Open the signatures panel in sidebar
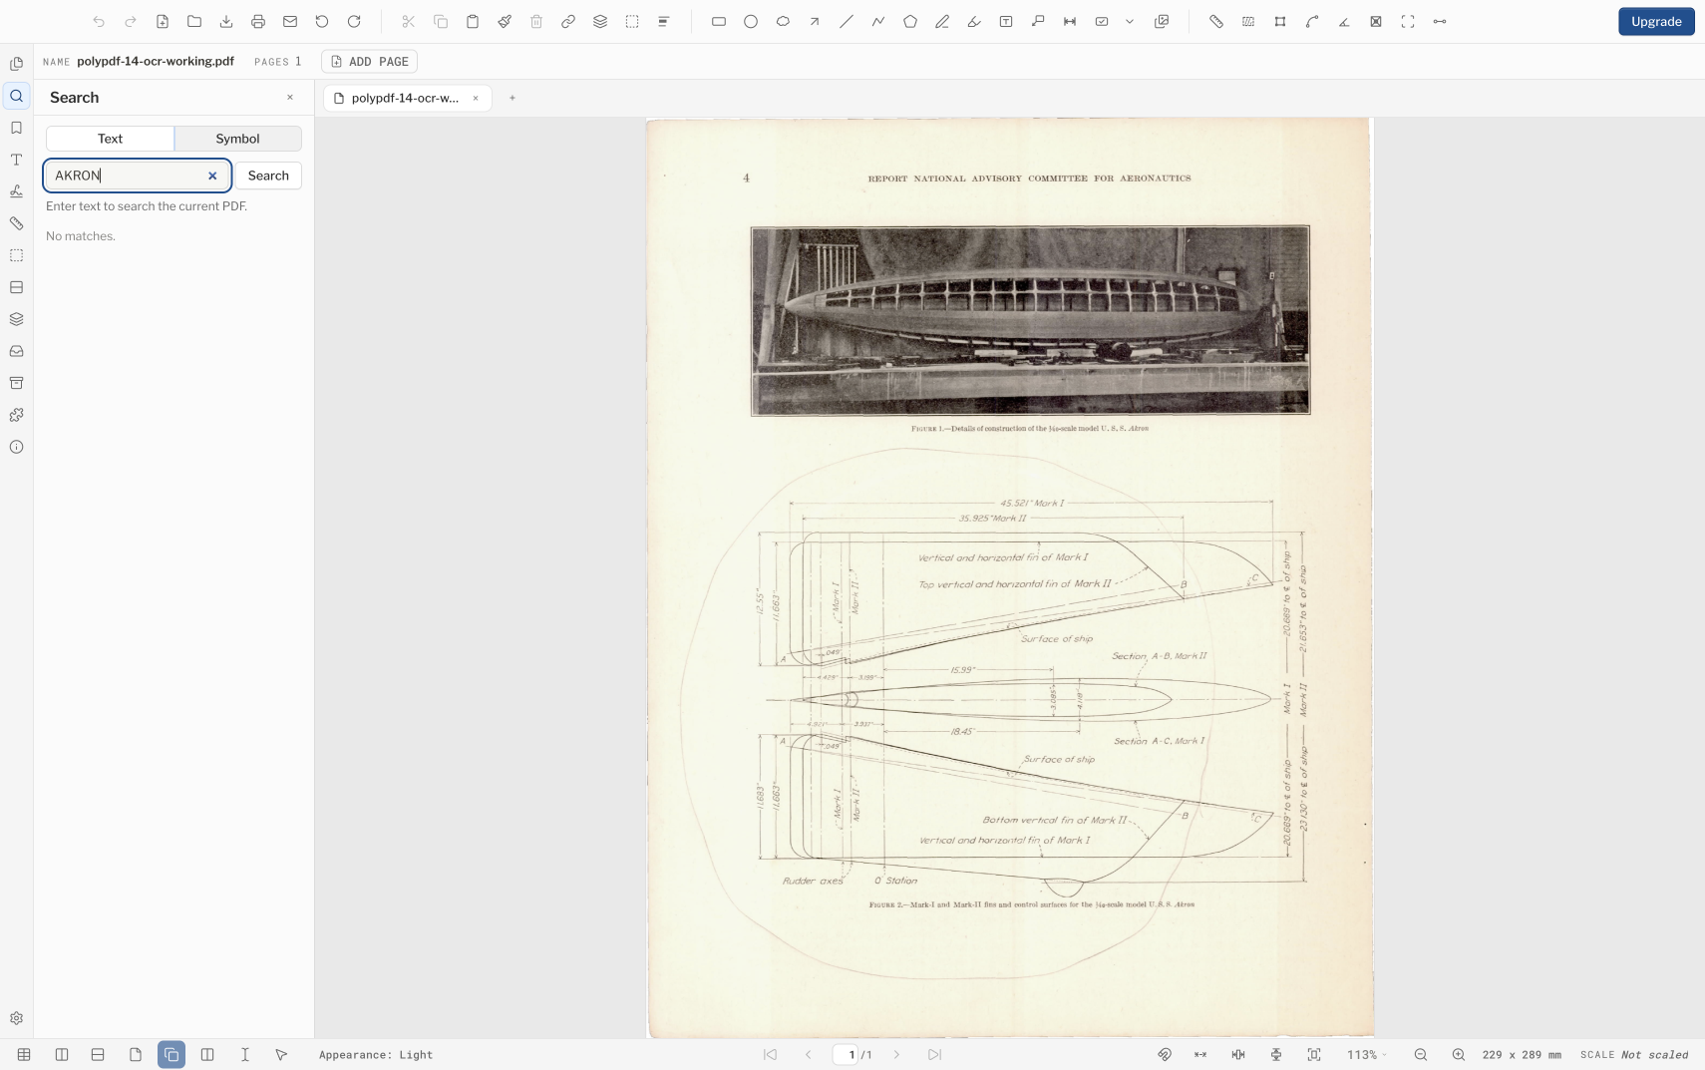 pyautogui.click(x=17, y=191)
